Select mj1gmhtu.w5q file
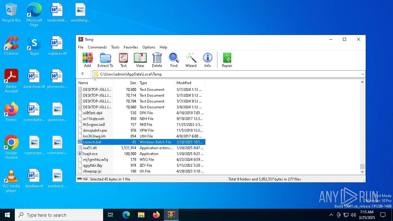Screen dimensions: 393x221 pos(95,160)
